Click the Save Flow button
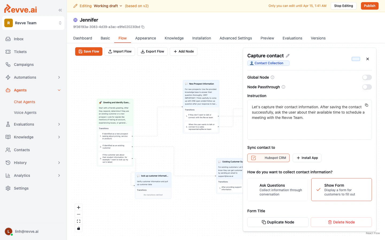 pos(89,51)
